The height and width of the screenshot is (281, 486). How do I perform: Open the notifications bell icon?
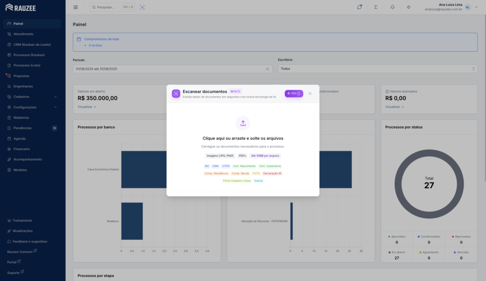(393, 7)
